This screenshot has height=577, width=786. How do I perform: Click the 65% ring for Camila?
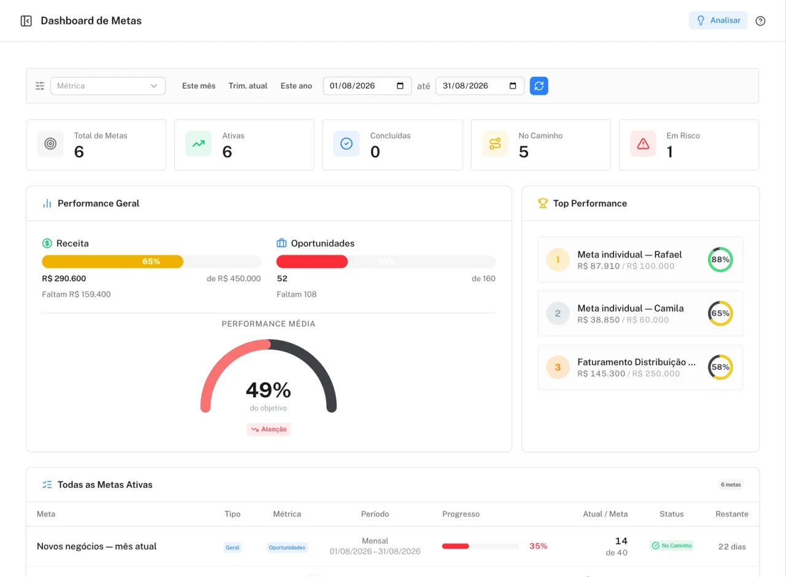720,313
